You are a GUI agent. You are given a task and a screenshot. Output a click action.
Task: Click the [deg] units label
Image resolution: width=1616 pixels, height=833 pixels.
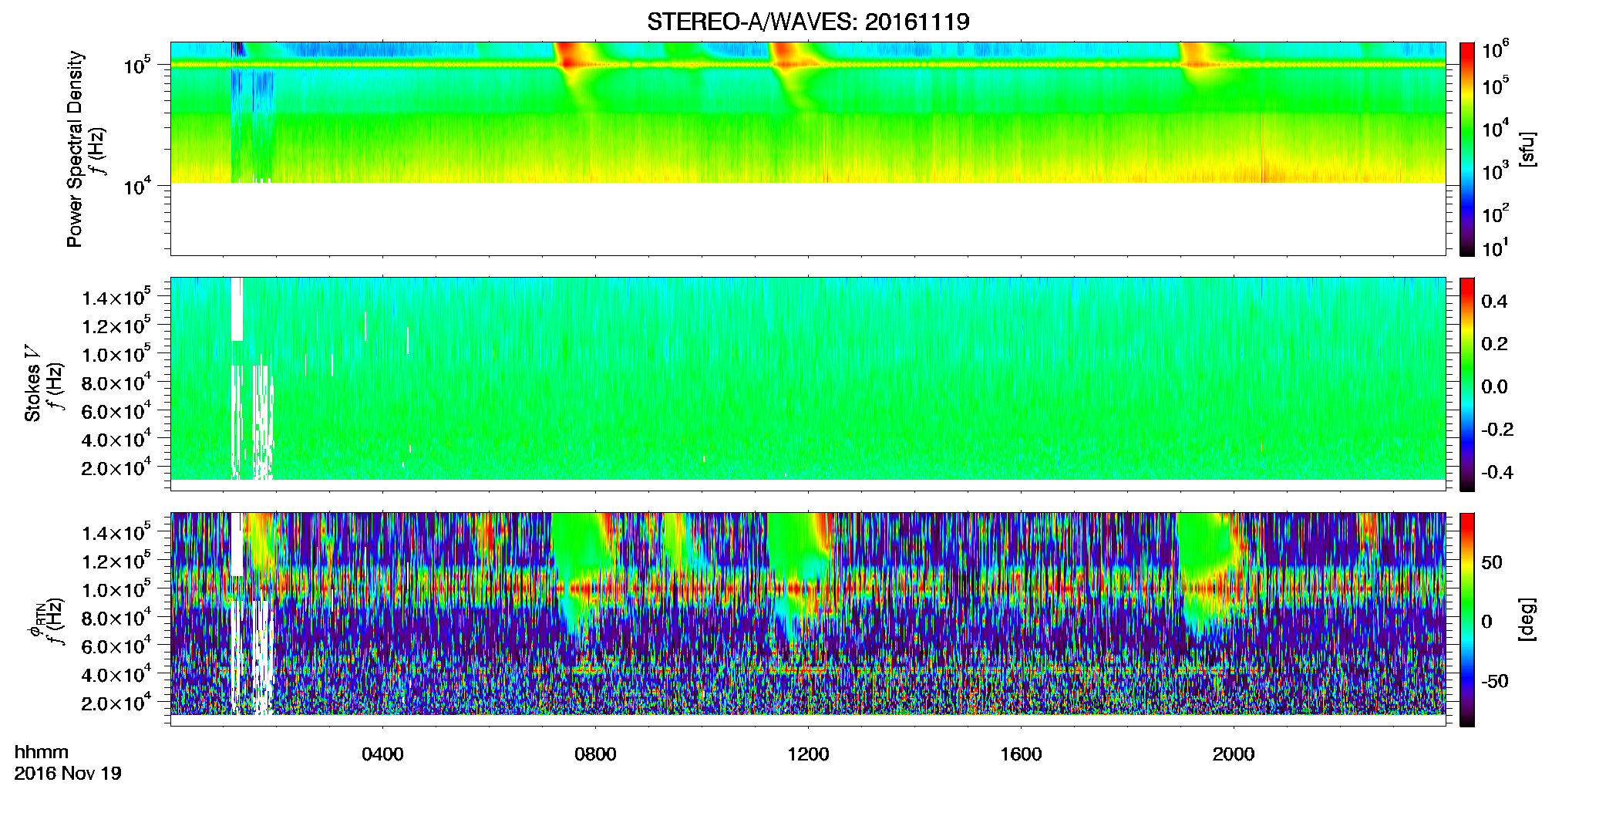pos(1527,619)
